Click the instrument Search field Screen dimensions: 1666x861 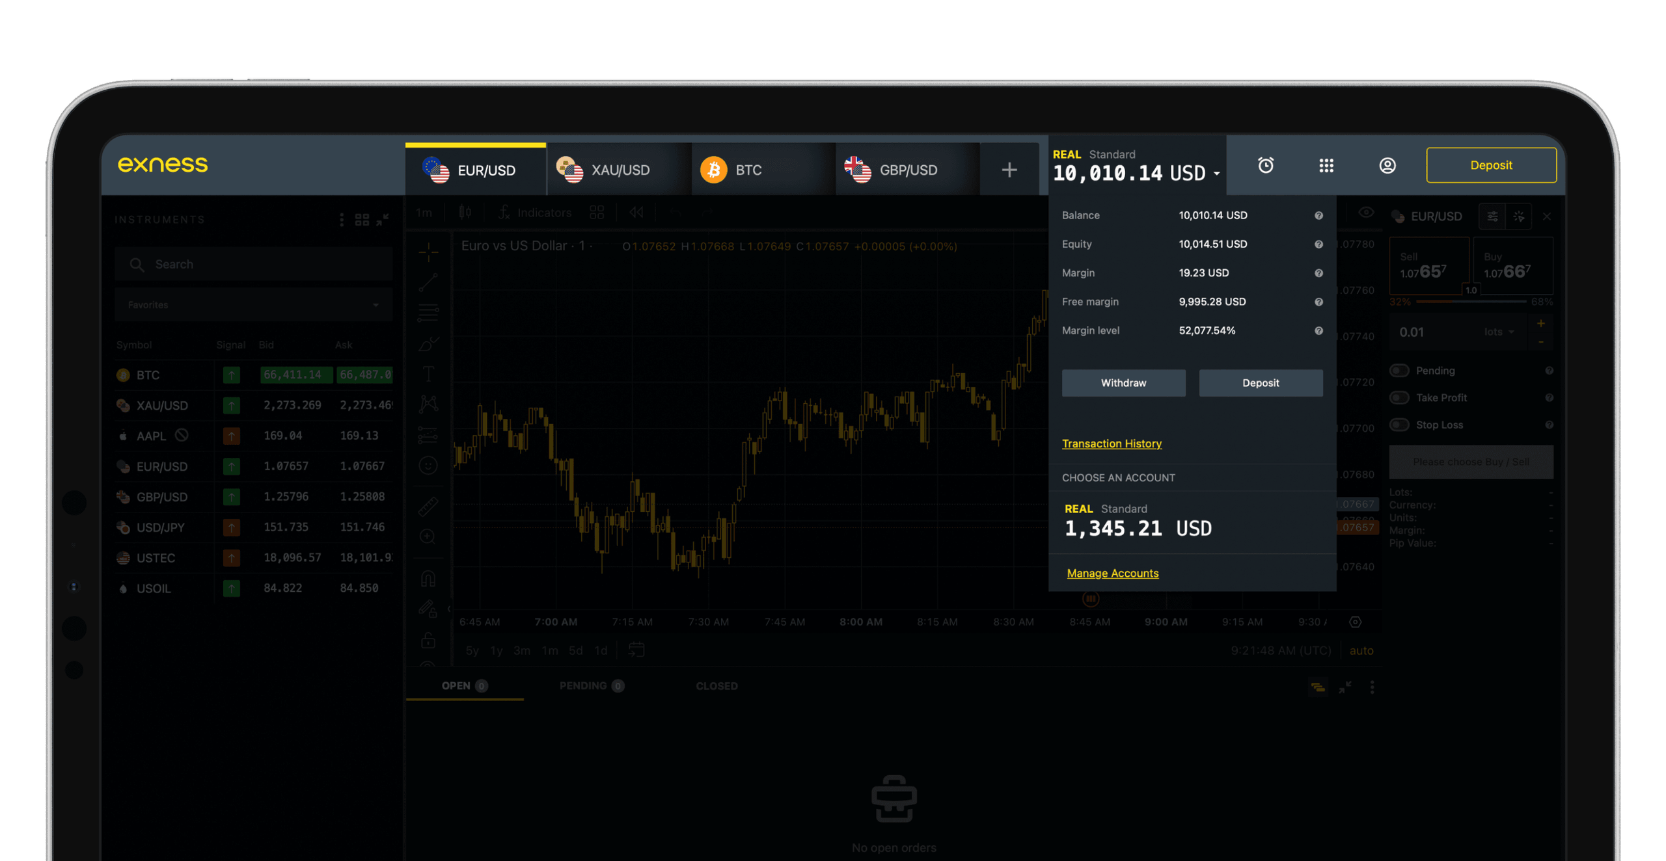[x=253, y=264]
